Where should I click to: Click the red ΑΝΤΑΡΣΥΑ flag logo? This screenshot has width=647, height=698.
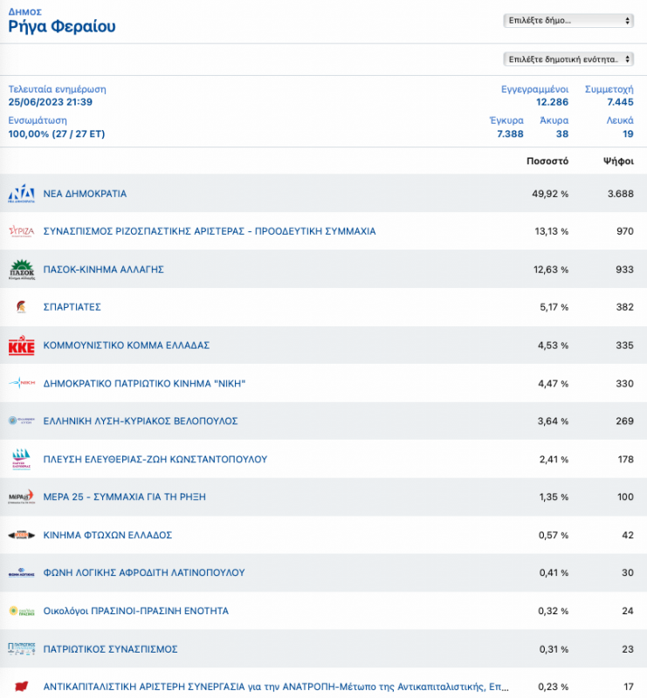[21, 687]
